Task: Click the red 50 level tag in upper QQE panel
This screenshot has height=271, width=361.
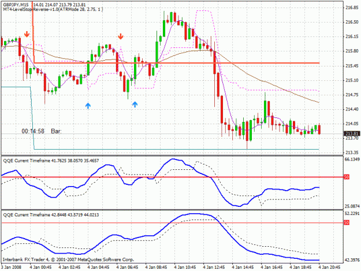Action: 347,177
